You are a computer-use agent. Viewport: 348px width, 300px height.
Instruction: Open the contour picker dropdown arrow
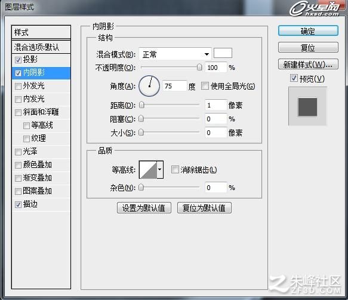coord(160,170)
